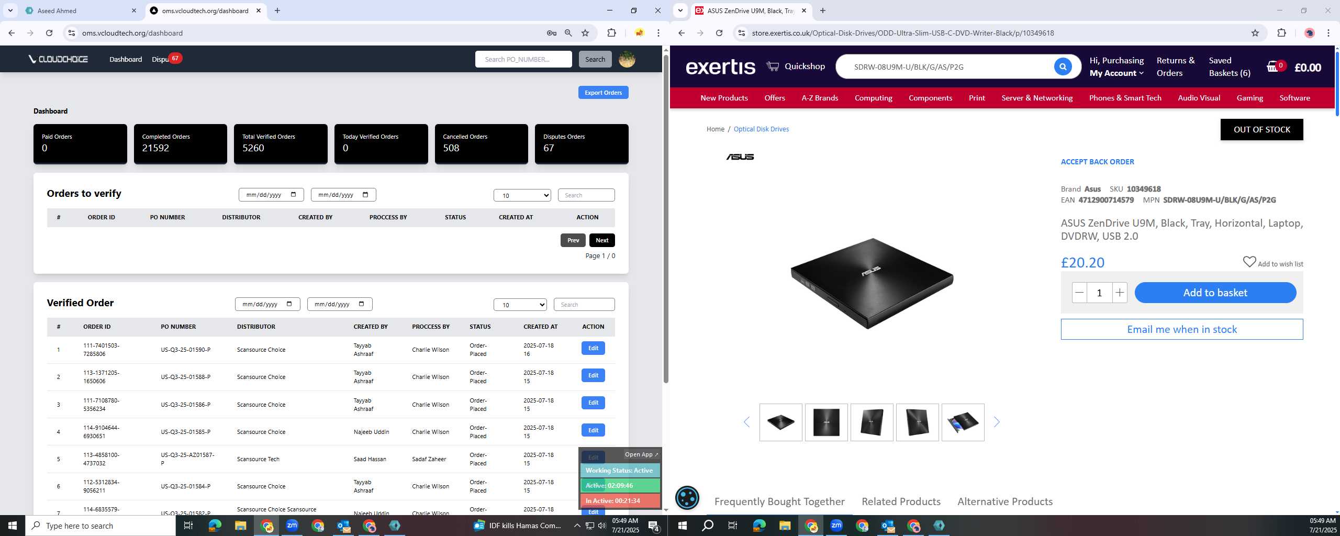
Task: Click the user avatar in CloudChoice header
Action: [627, 59]
